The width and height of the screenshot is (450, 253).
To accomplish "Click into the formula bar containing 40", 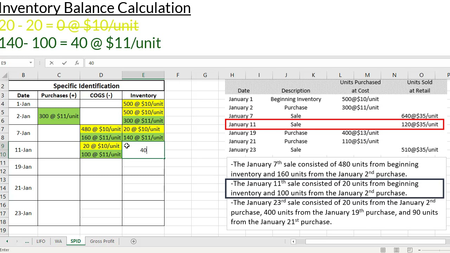I will [x=267, y=63].
